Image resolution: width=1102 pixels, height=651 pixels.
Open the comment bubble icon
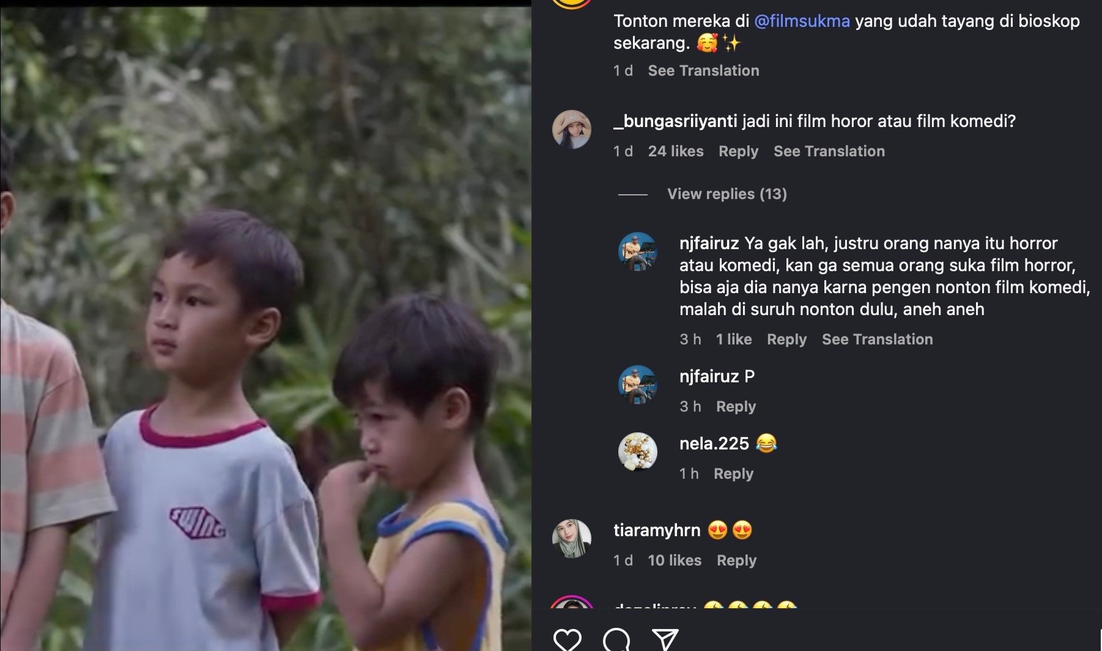tap(616, 640)
